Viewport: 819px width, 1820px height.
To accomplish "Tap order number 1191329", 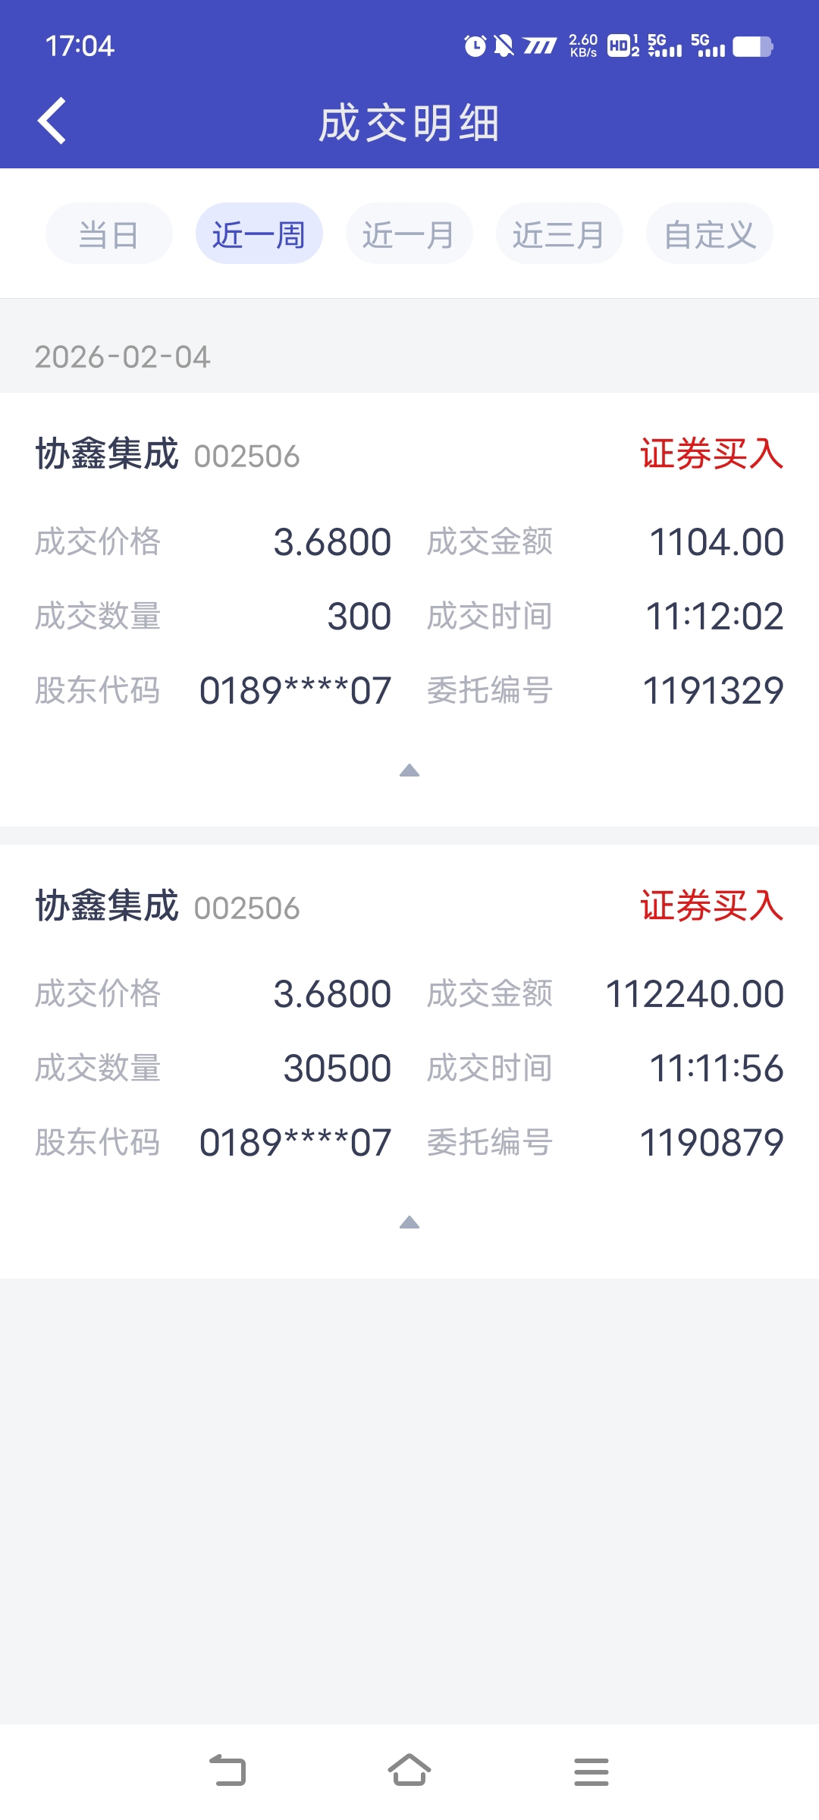I will pyautogui.click(x=713, y=691).
